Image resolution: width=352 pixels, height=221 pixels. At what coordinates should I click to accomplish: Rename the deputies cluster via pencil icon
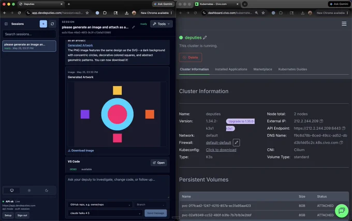tap(205, 38)
